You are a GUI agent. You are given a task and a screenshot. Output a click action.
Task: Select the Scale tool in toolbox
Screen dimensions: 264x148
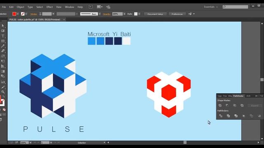[x=3, y=56]
